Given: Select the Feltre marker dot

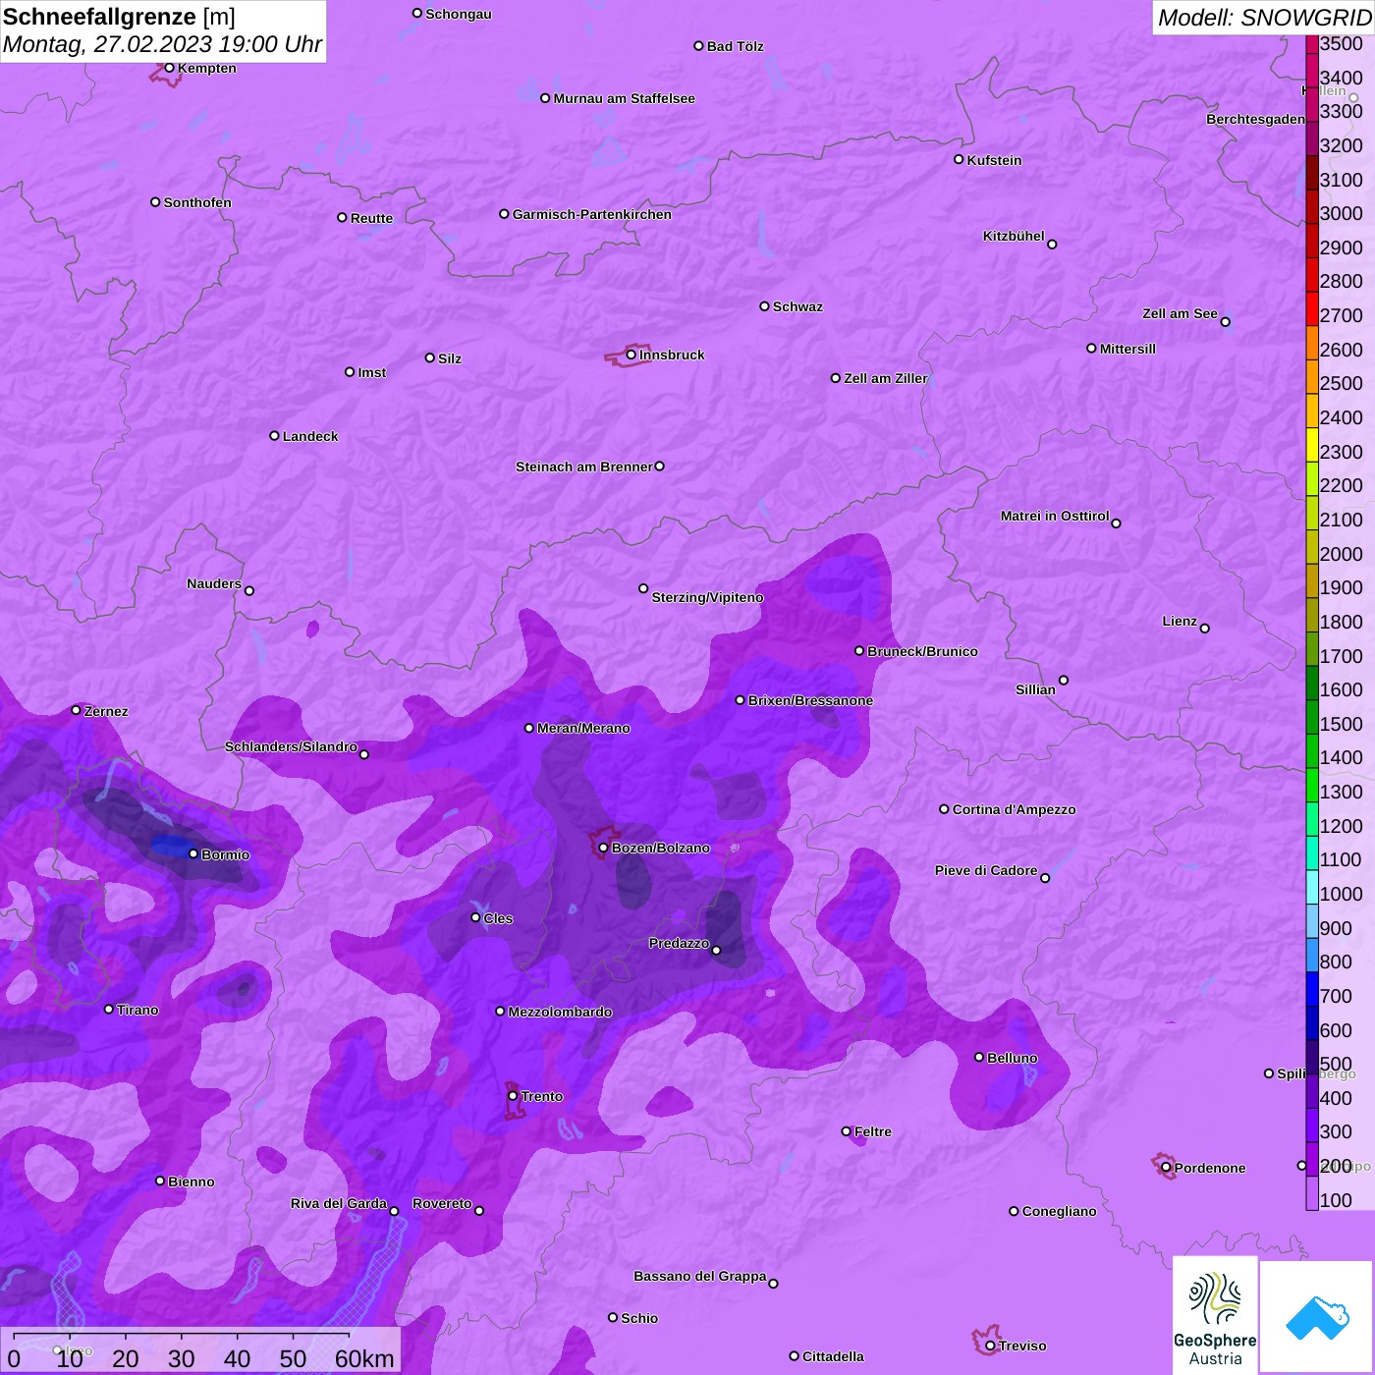Looking at the screenshot, I should click(x=847, y=1131).
